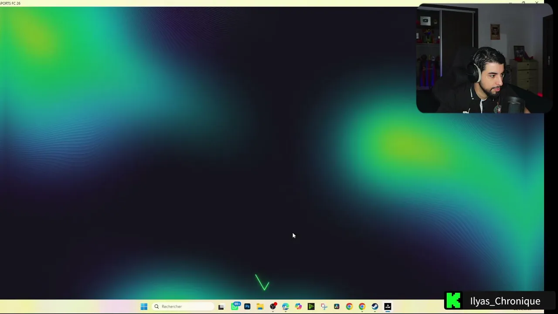Screen dimensions: 558x314
Task: Open the Windows Start menu
Action: pyautogui.click(x=144, y=307)
